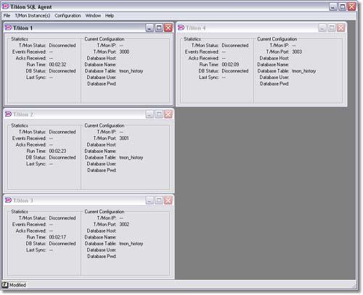Click the T/Mon 1 window icon
Screen dimensions: 363x295
pos(9,28)
